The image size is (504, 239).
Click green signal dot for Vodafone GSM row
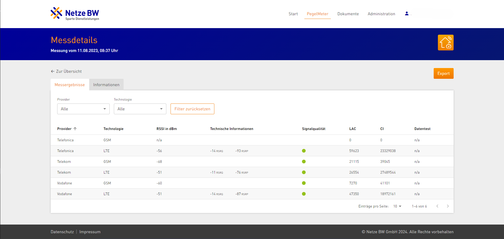pyautogui.click(x=304, y=183)
